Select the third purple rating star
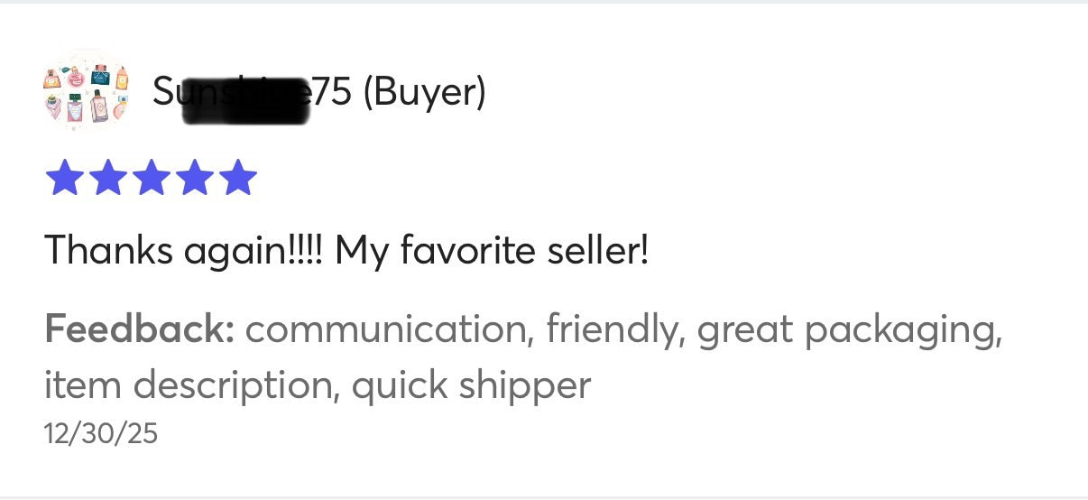This screenshot has height=500, width=1088. (x=151, y=177)
